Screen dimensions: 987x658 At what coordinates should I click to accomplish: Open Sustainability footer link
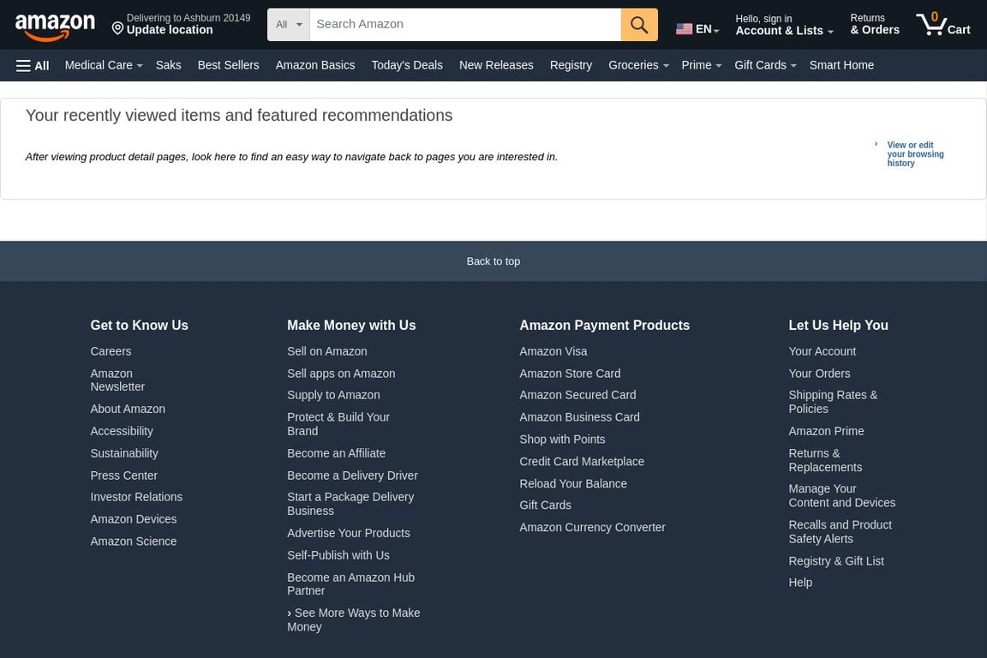click(124, 453)
